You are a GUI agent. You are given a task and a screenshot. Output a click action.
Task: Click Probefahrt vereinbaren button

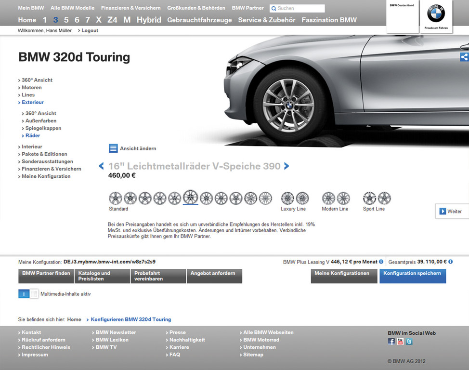click(158, 276)
